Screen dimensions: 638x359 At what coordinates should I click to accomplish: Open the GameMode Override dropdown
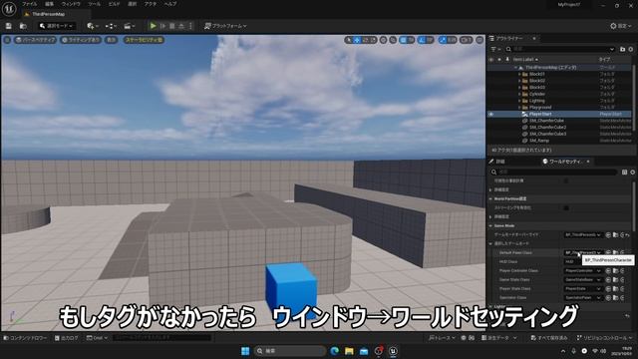point(583,235)
